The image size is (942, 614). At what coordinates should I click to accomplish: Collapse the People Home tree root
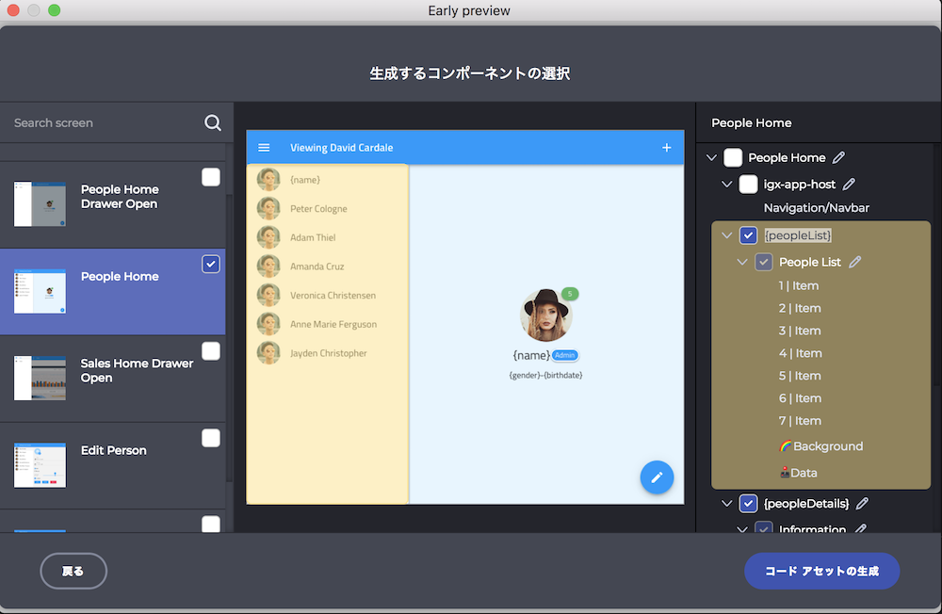click(711, 158)
